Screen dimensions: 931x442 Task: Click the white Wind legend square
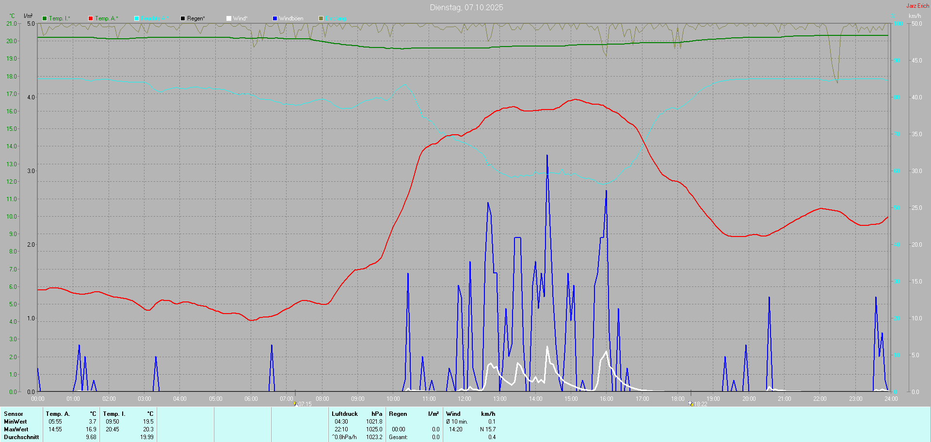click(229, 18)
